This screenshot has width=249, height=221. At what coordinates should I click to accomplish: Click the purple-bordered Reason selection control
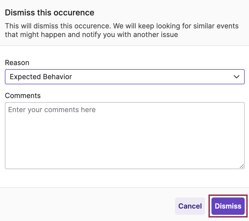[124, 77]
